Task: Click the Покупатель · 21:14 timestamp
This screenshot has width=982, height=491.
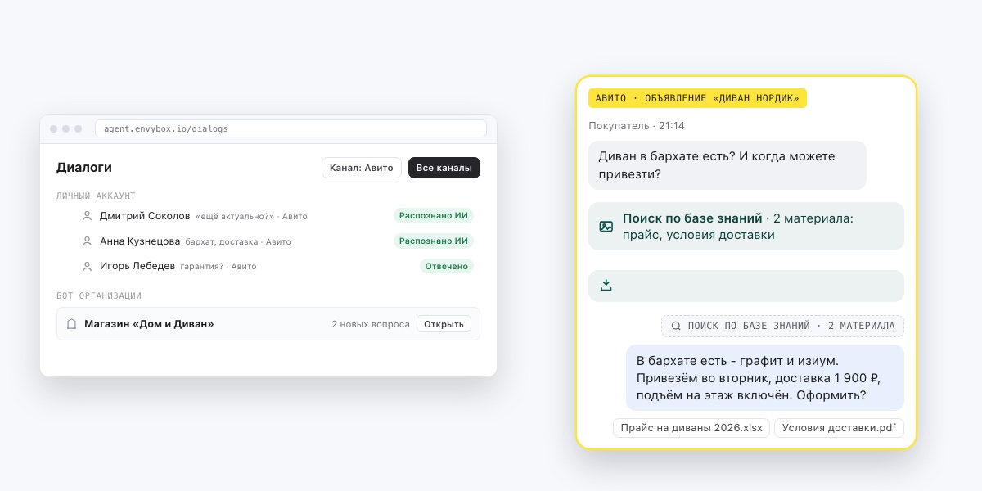Action: click(637, 126)
